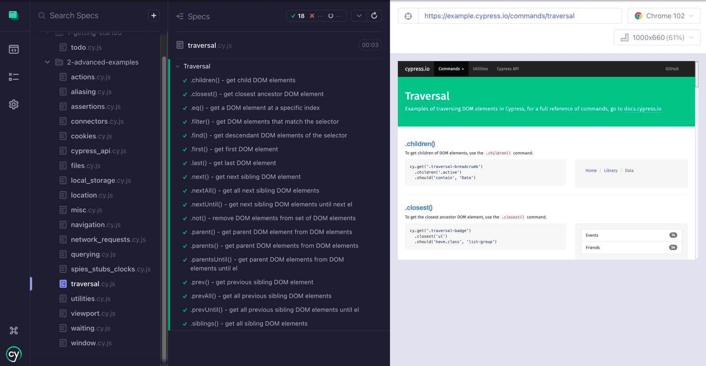706x366 pixels.
Task: Open the Commands dropdown in page navbar
Action: pyautogui.click(x=451, y=69)
